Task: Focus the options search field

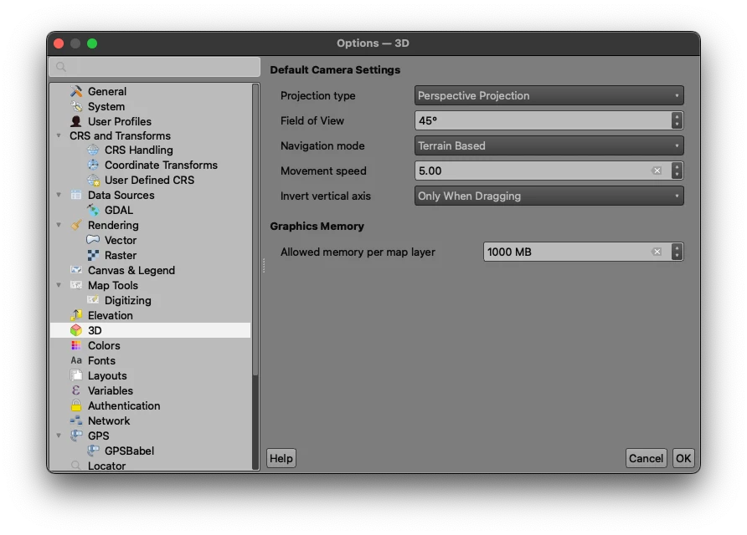Action: click(x=155, y=67)
